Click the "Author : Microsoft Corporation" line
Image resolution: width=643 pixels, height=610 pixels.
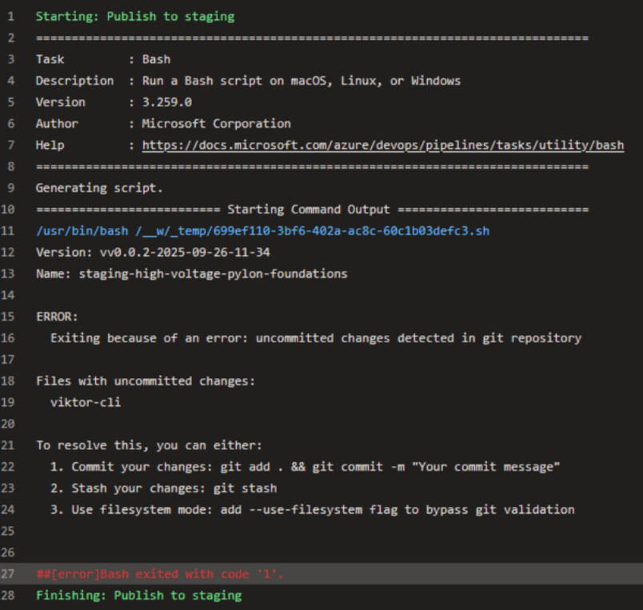(163, 124)
